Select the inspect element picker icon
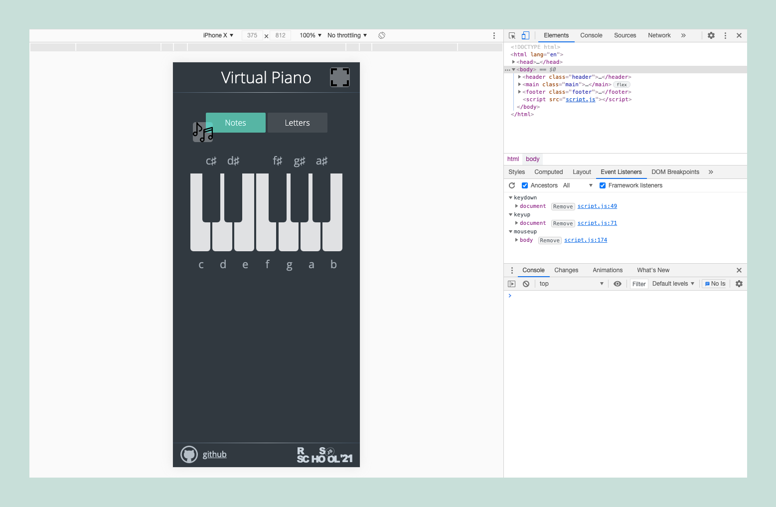The image size is (776, 507). (512, 35)
